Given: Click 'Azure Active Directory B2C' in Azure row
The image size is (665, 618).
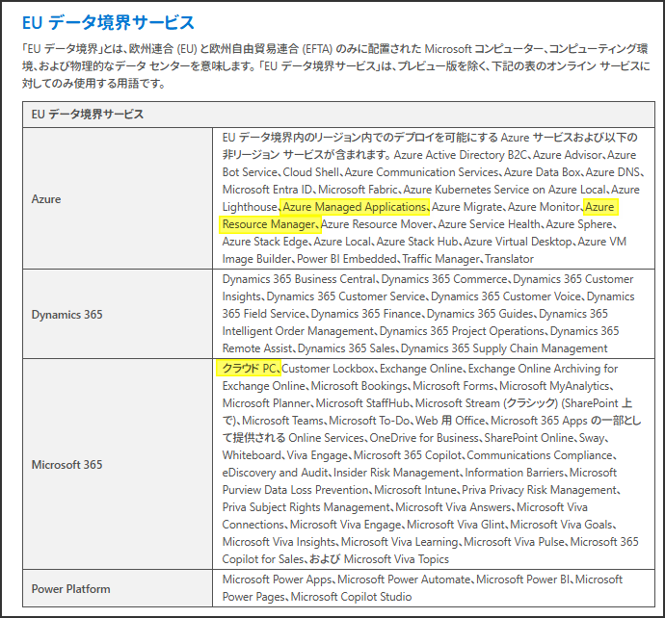Looking at the screenshot, I should click(x=460, y=155).
